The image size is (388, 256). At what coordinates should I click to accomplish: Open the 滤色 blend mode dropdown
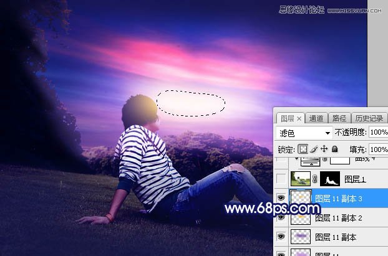click(304, 133)
